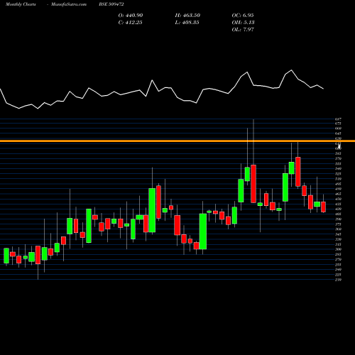Click the 300 price axis label
This screenshot has height=355, width=355.
(338, 249)
